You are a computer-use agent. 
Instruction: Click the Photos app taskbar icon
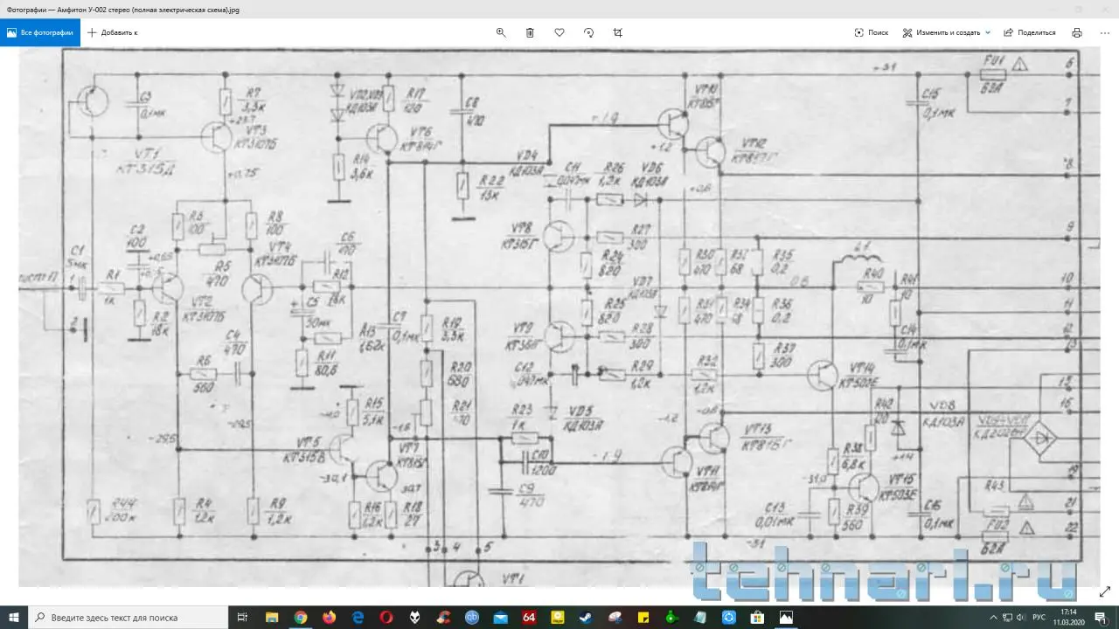point(786,617)
